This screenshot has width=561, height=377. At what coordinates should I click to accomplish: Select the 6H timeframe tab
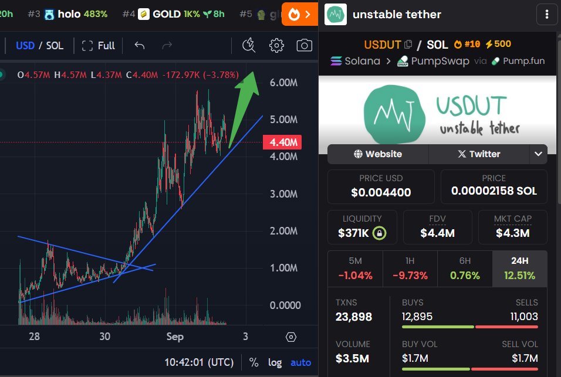[465, 269]
